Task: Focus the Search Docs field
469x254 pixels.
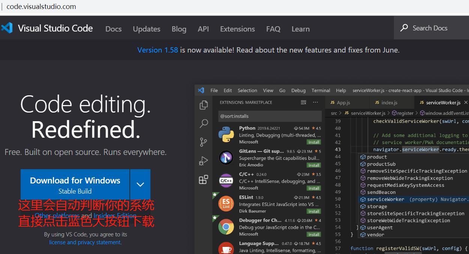Action: (431, 28)
